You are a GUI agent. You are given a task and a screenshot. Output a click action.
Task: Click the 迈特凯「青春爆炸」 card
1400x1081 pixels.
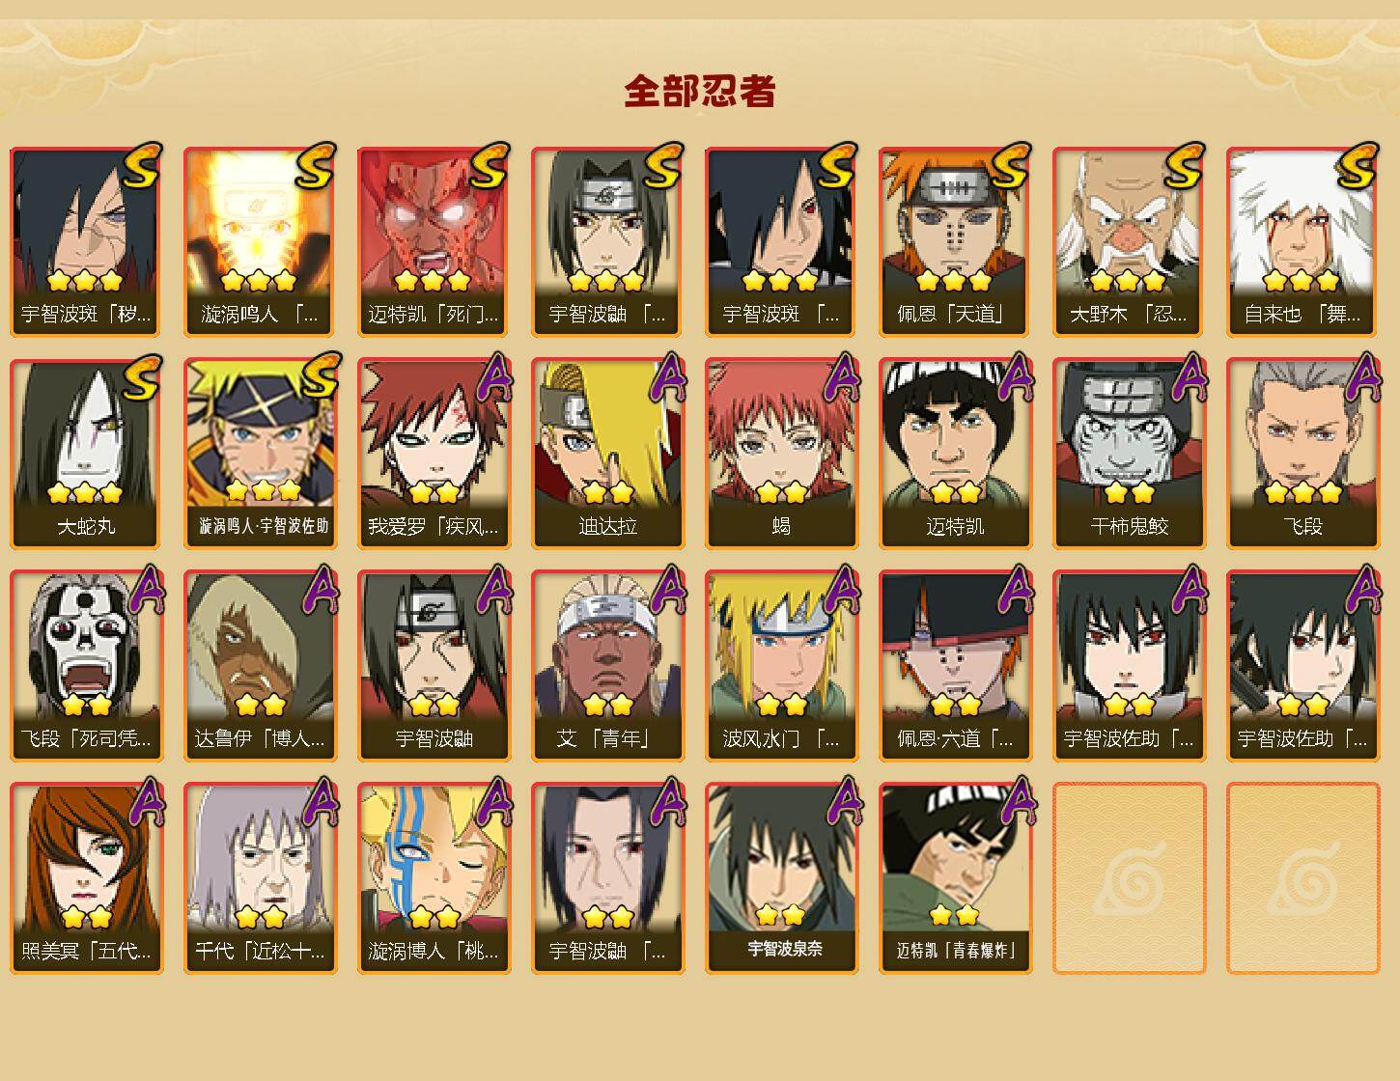tap(955, 878)
